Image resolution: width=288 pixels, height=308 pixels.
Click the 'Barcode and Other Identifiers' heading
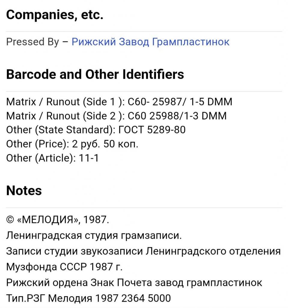(95, 74)
